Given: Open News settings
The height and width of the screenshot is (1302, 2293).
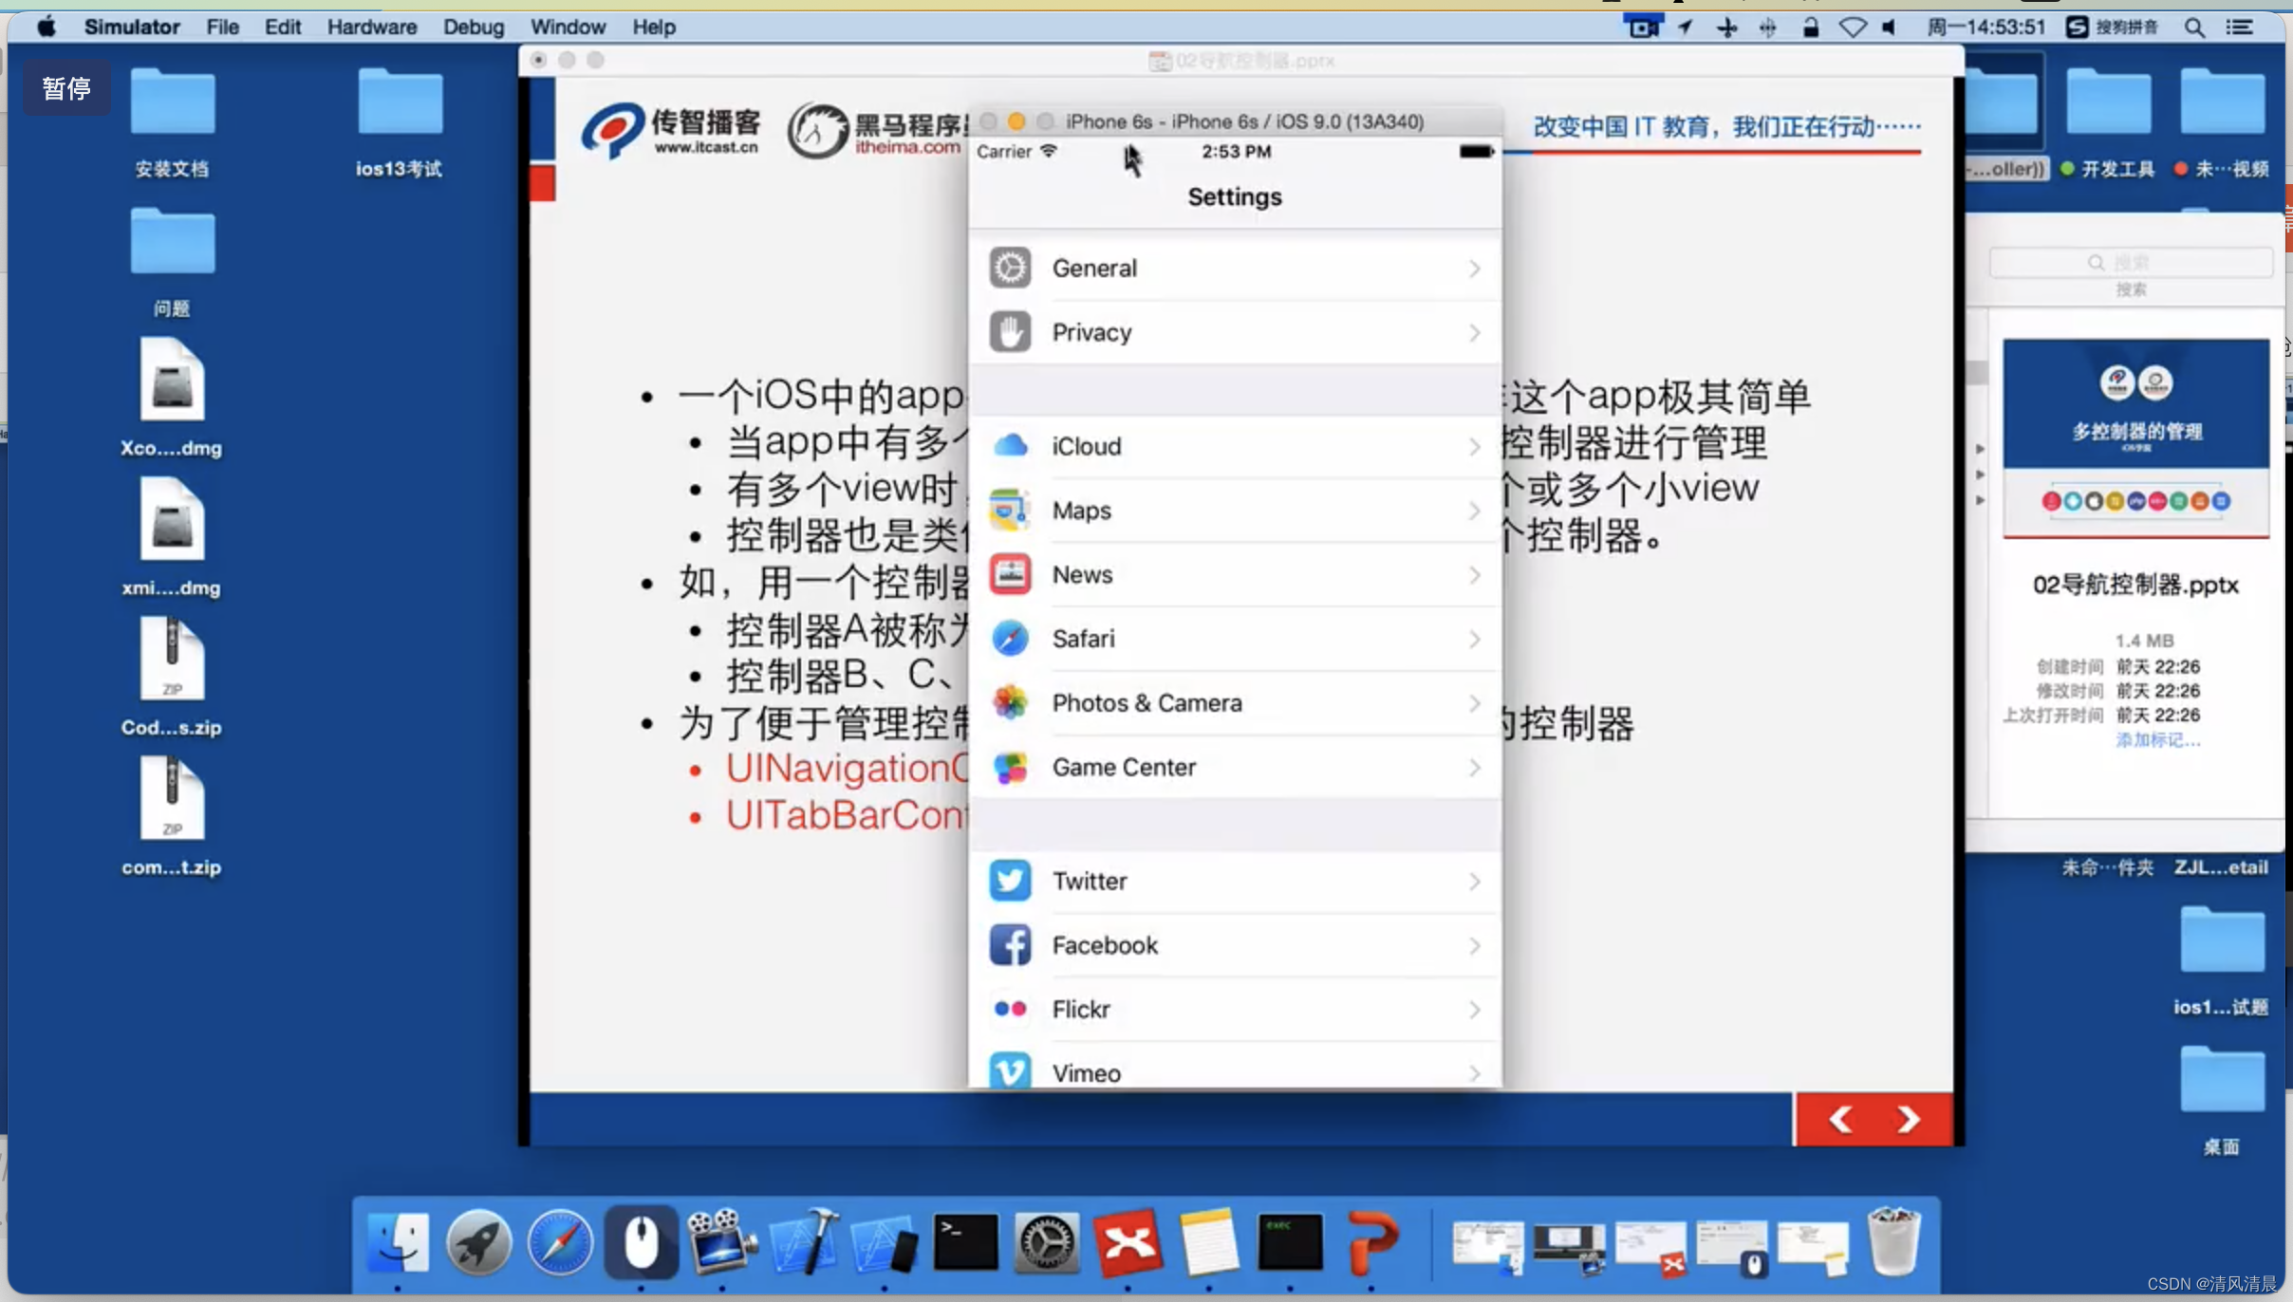Looking at the screenshot, I should (x=1233, y=575).
